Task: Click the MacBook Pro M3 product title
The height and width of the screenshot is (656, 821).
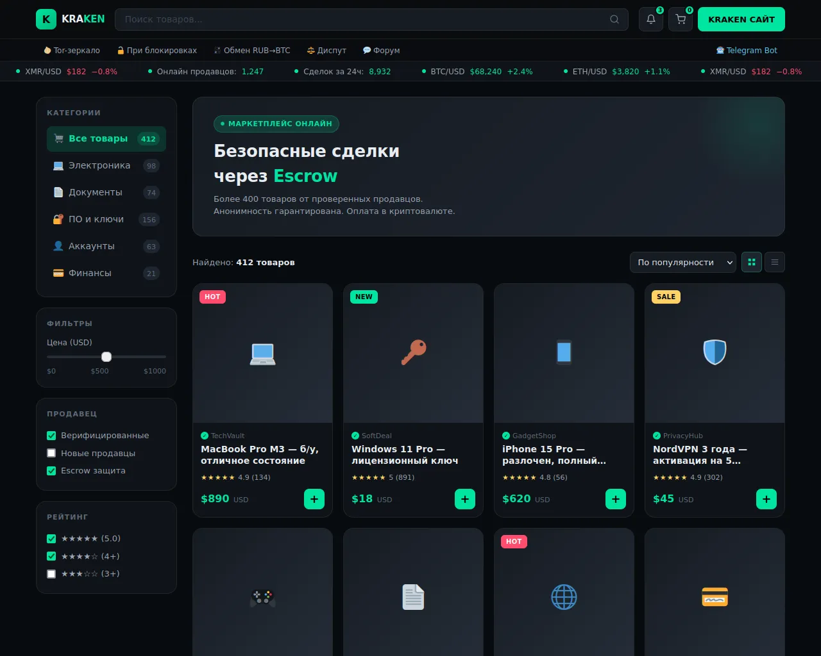Action: pyautogui.click(x=260, y=455)
